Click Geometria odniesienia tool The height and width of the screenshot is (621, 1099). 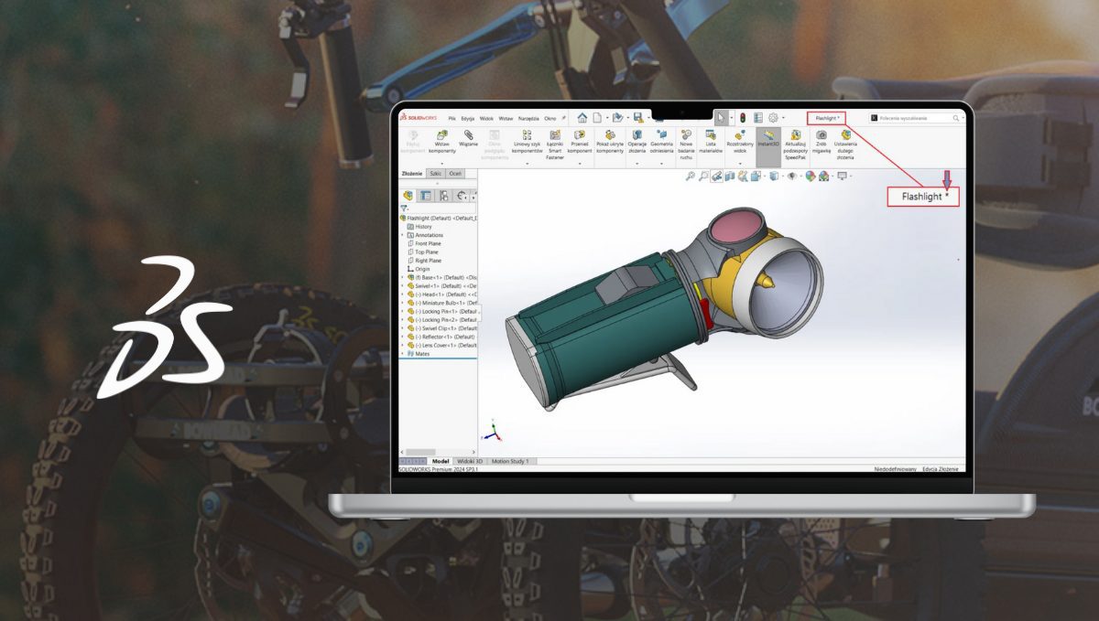(x=662, y=143)
